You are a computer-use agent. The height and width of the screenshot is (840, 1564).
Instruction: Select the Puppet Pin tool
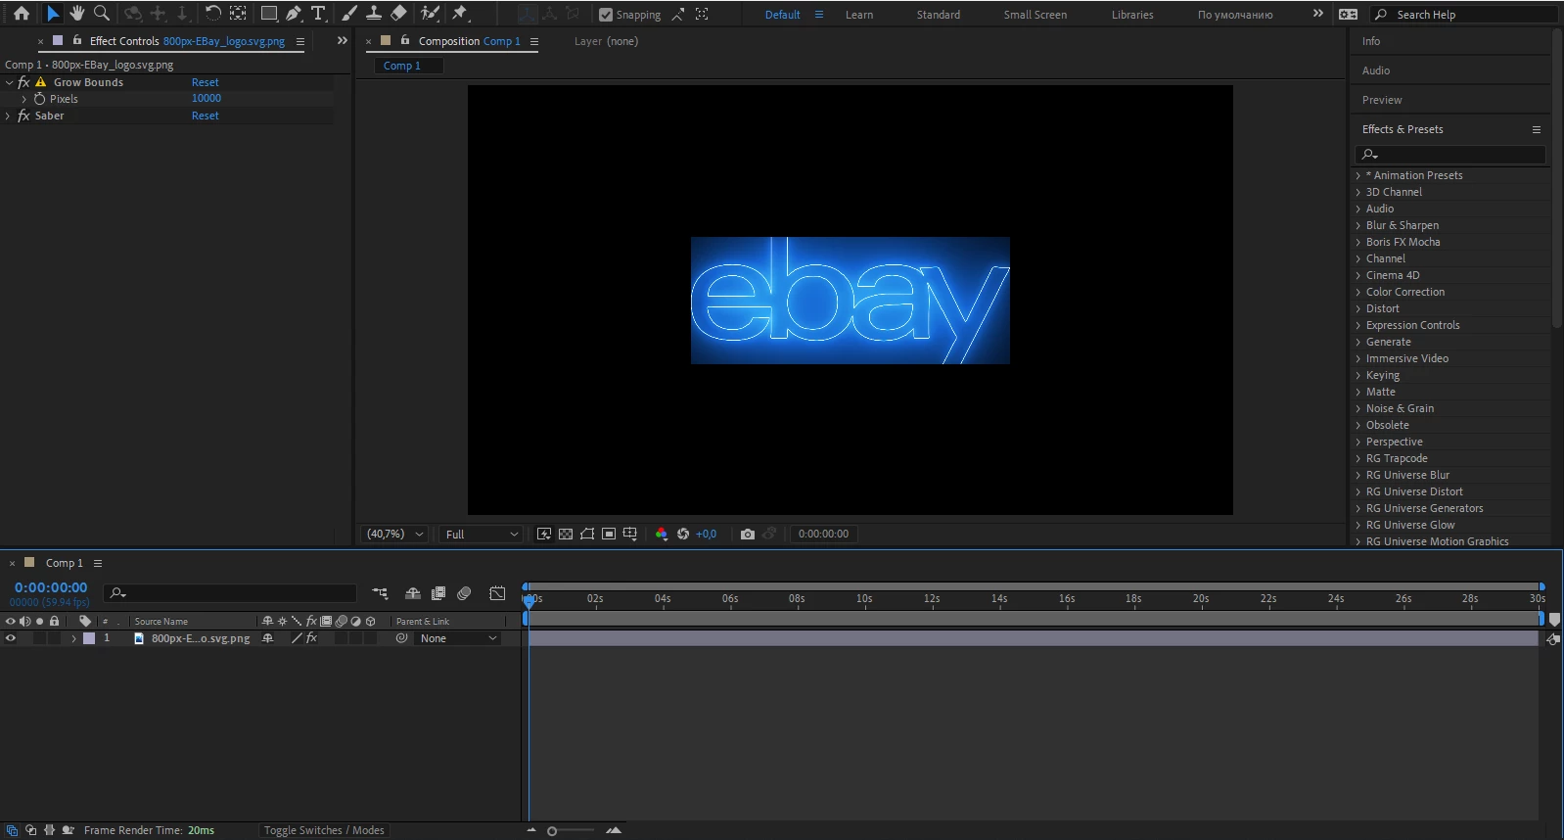point(460,14)
